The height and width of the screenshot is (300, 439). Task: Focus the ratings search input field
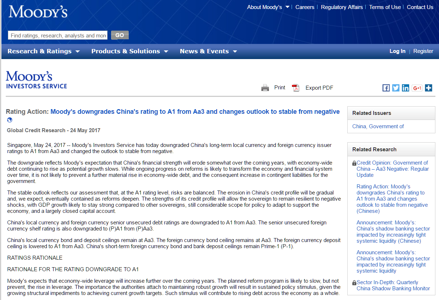click(x=58, y=35)
